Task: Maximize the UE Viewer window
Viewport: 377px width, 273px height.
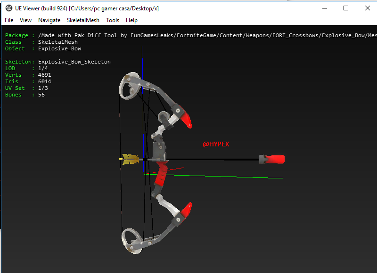Action: click(346, 8)
